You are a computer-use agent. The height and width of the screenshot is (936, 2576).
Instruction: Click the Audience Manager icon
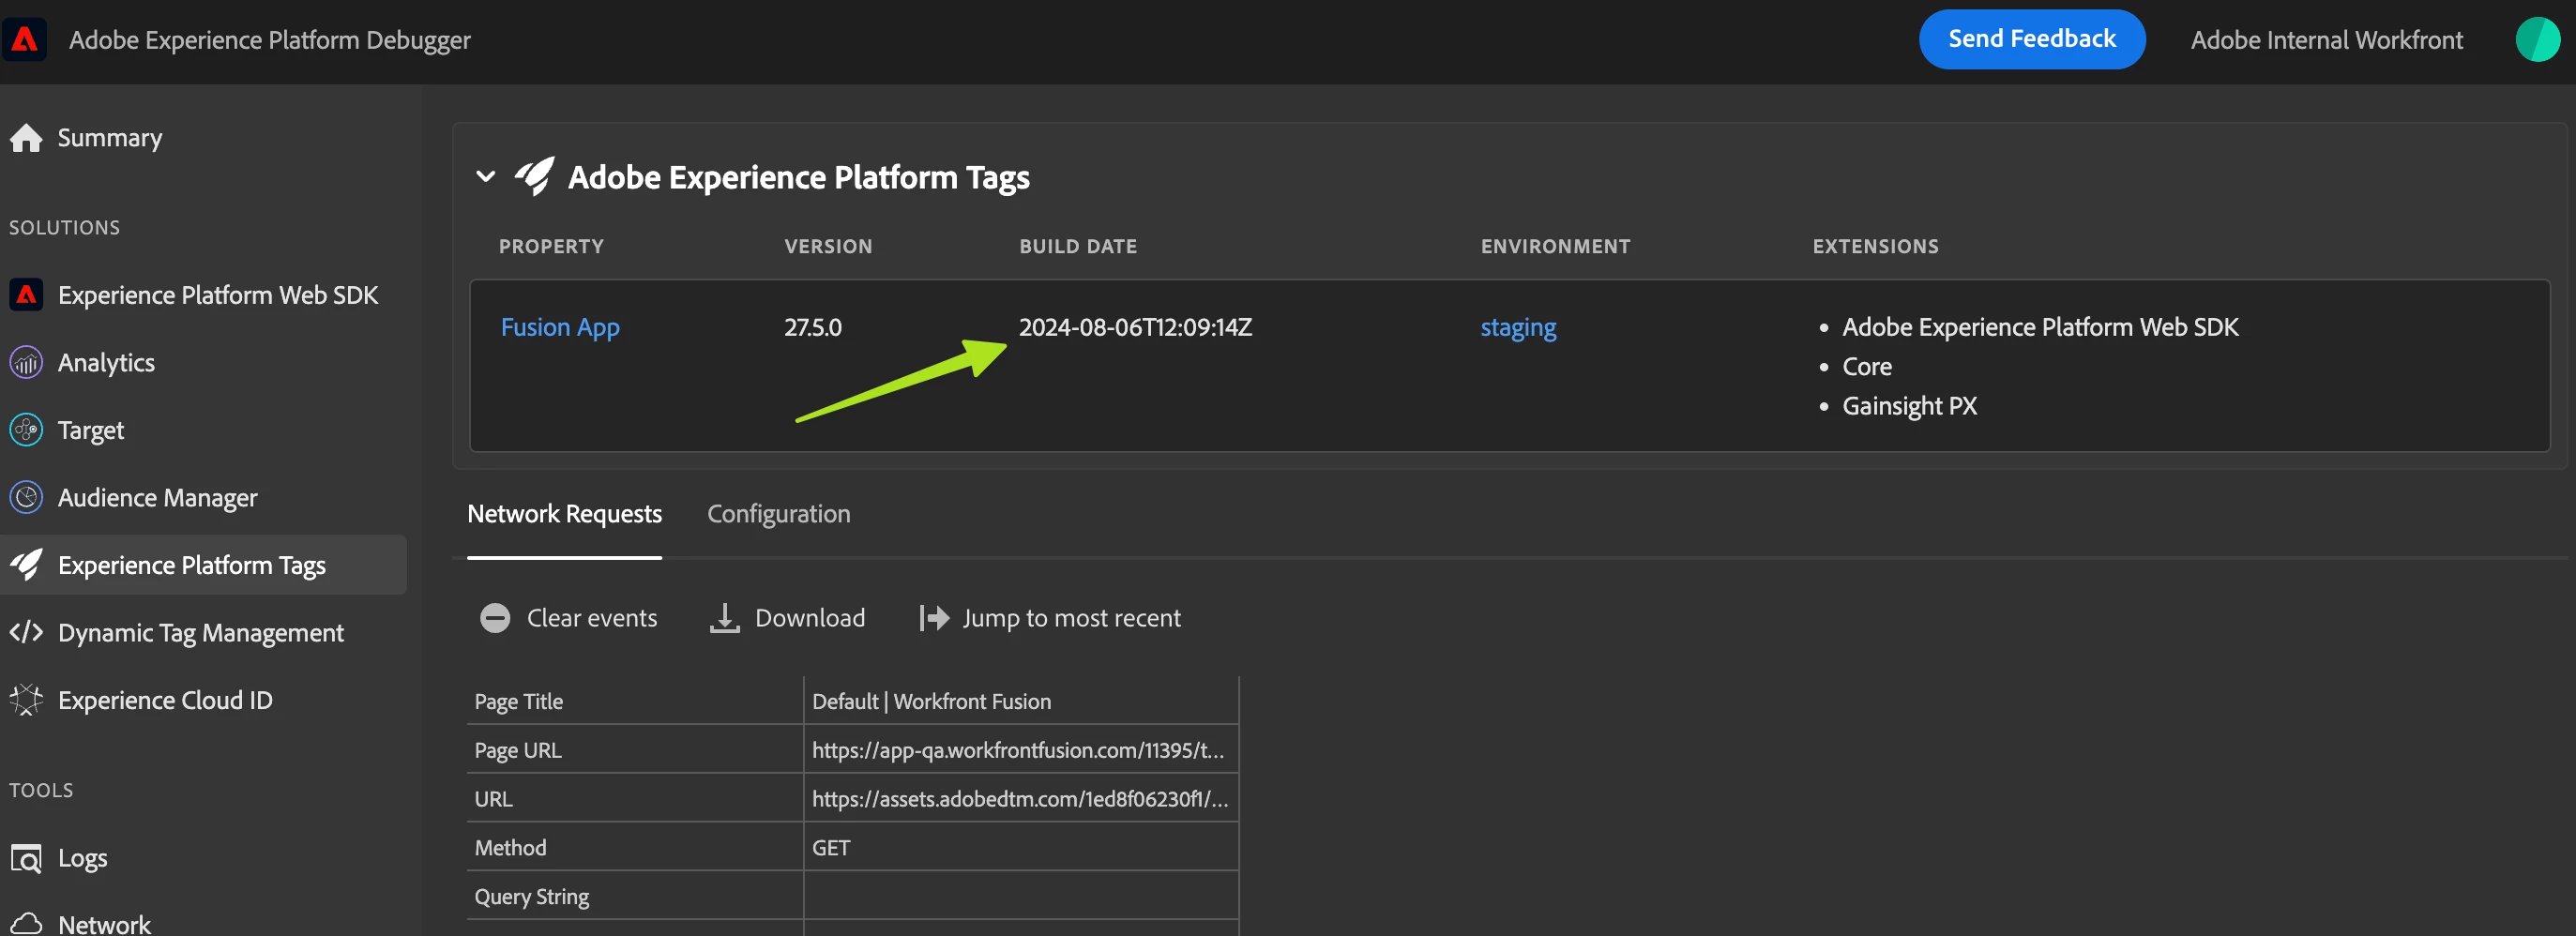pyautogui.click(x=26, y=497)
